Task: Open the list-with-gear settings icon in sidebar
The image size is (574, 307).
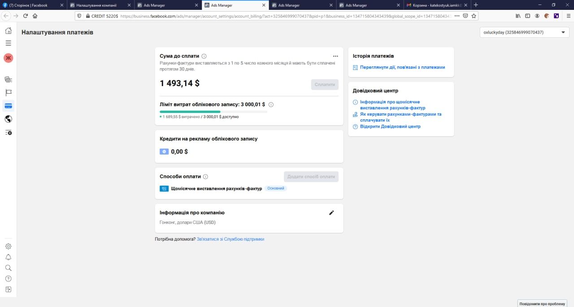Action: point(8,133)
